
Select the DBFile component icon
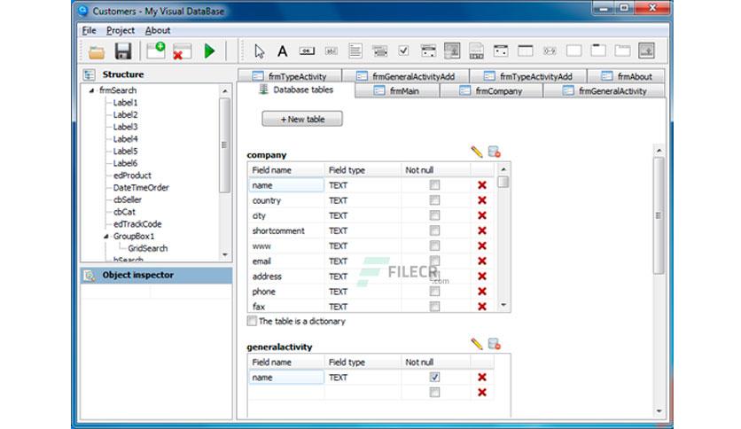(476, 51)
